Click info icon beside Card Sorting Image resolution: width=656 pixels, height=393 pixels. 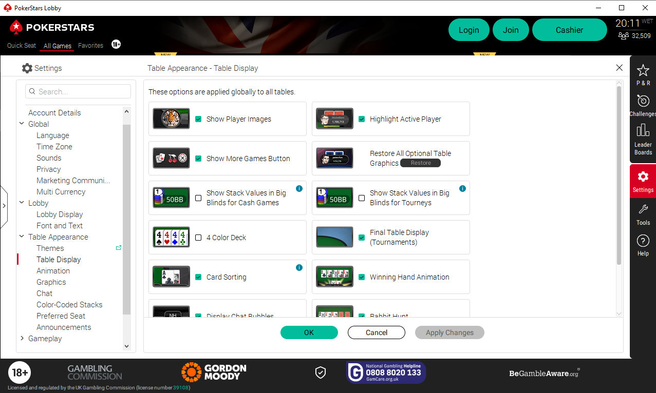[299, 267]
